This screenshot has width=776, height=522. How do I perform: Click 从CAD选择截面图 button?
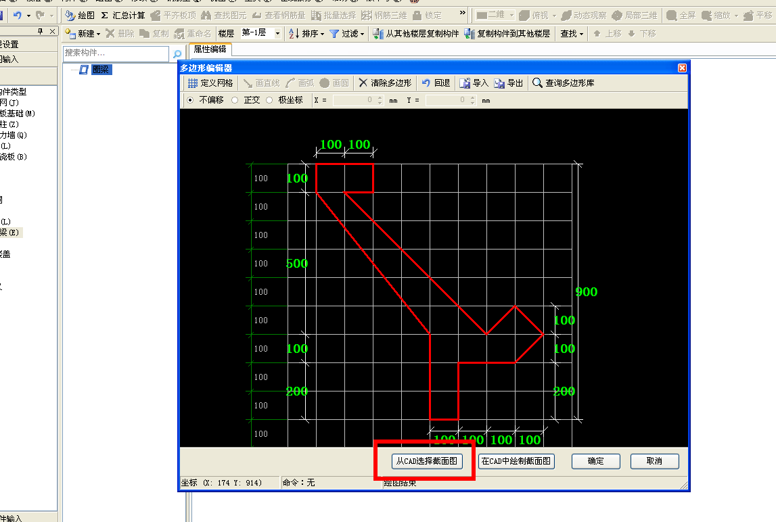click(x=427, y=461)
